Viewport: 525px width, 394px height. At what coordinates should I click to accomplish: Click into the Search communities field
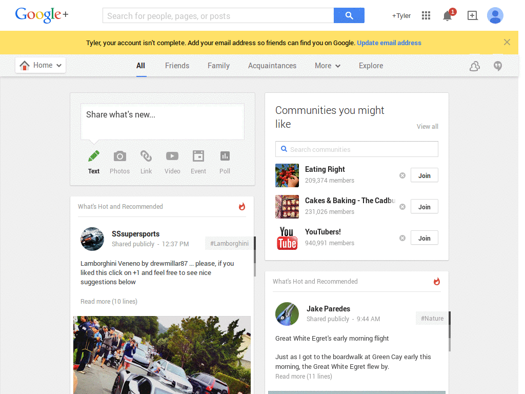(357, 149)
